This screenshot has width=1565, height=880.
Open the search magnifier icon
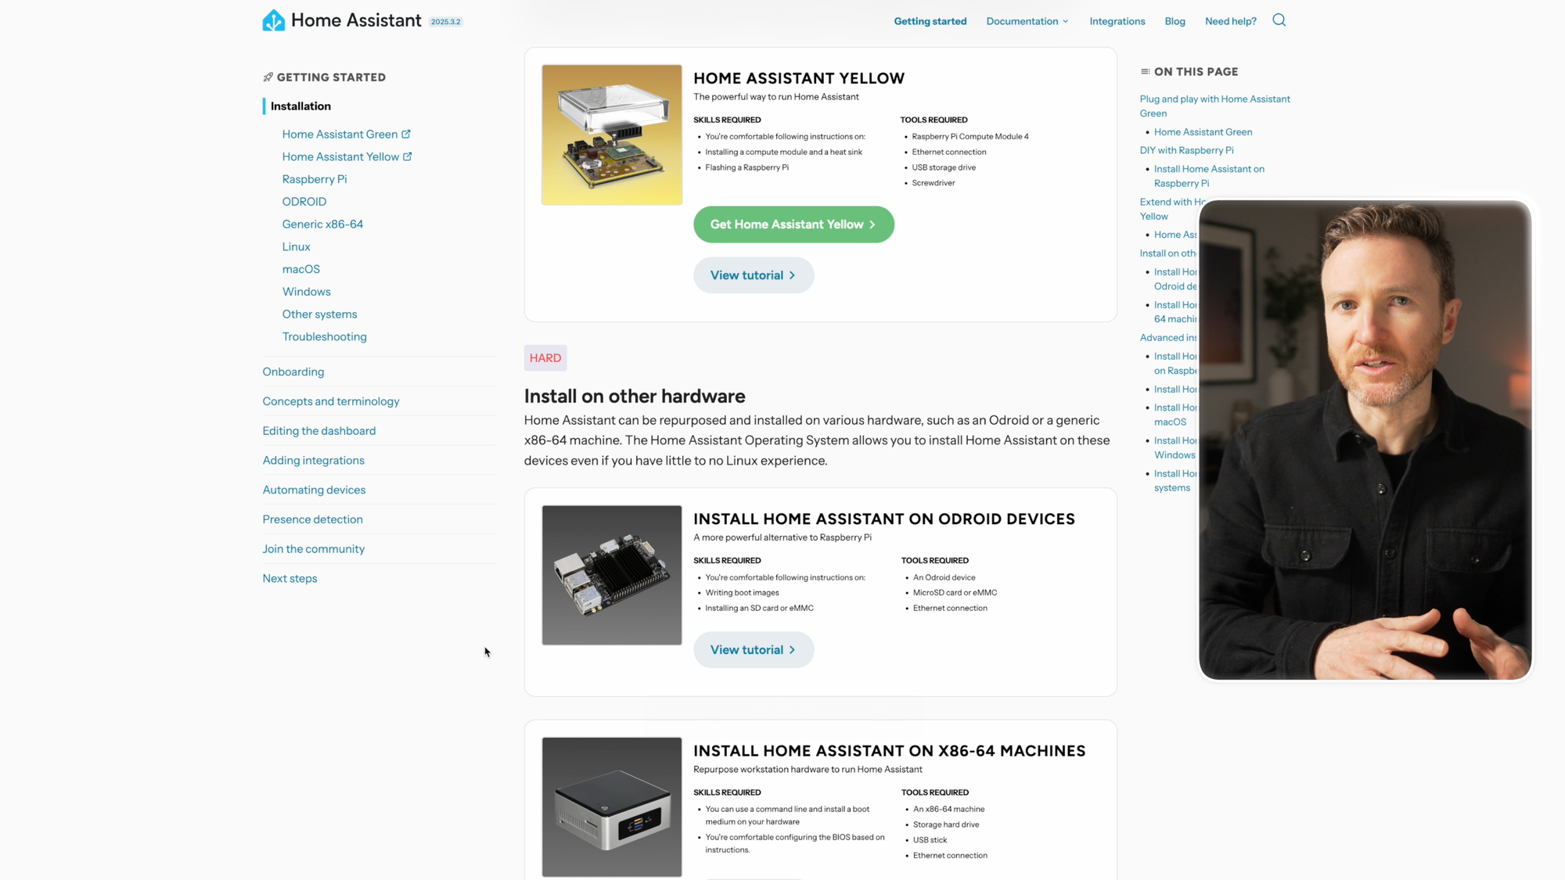tap(1279, 20)
